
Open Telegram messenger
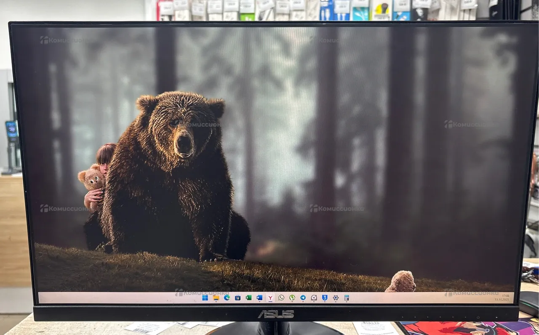pos(303,298)
